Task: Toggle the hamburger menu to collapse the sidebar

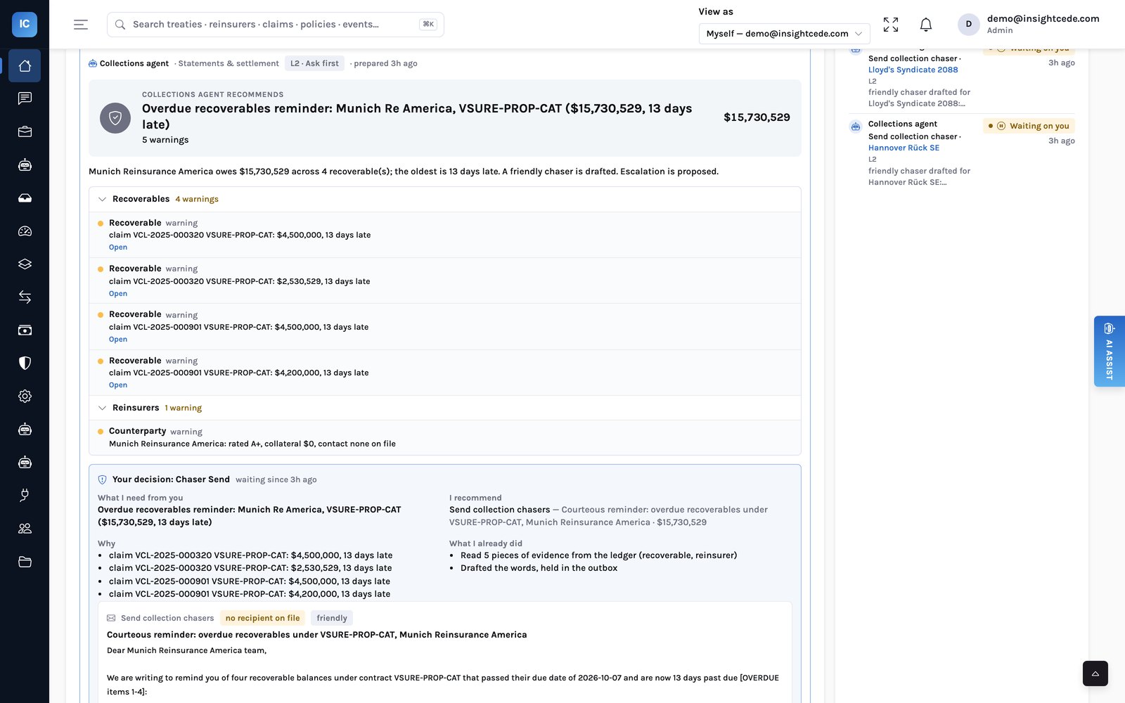Action: (81, 25)
